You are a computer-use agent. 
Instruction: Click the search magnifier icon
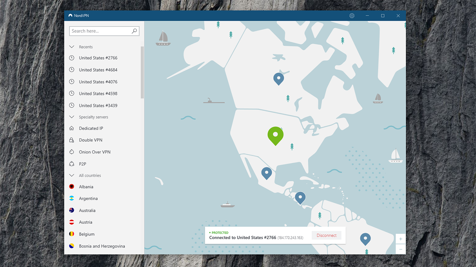(134, 31)
